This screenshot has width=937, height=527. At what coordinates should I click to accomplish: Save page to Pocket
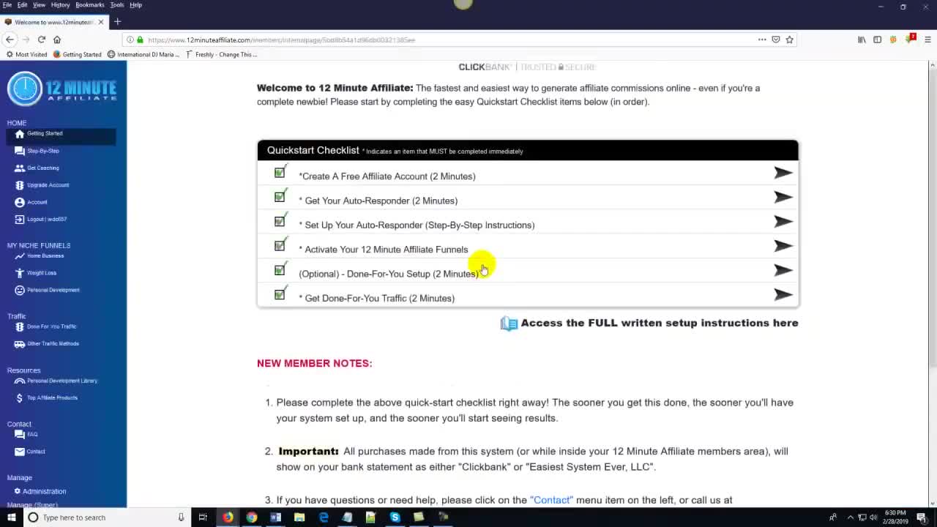[776, 40]
